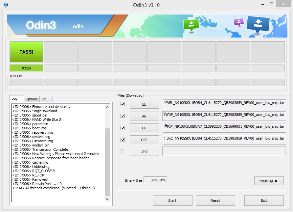Screen dimensions: 293x212
Task: Click the 03:24 green progress bar
Action: pos(26,68)
